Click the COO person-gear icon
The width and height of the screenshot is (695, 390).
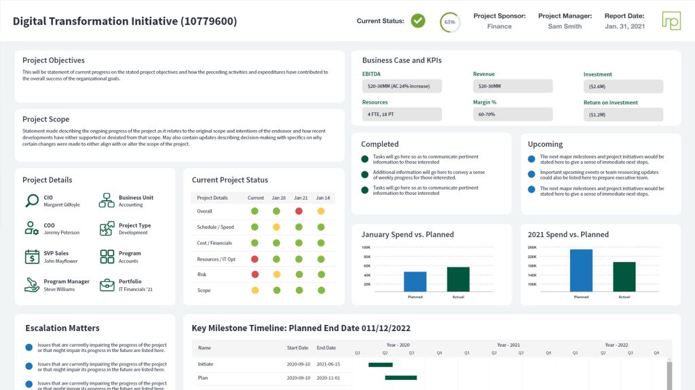coord(32,228)
